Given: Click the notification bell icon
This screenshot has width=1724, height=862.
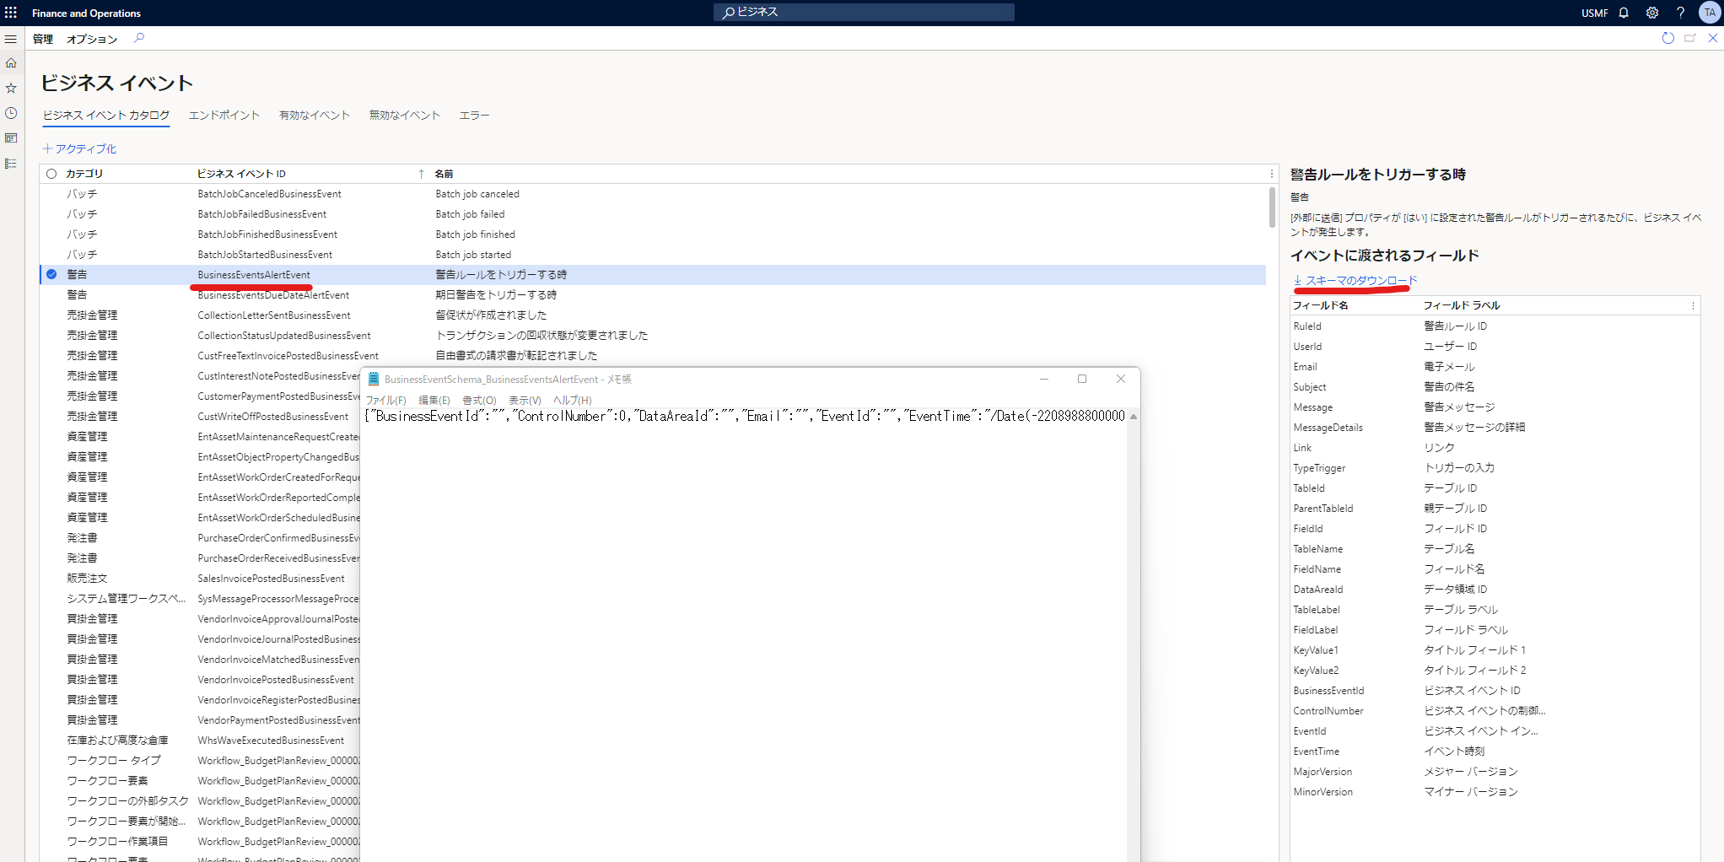Looking at the screenshot, I should tap(1624, 13).
